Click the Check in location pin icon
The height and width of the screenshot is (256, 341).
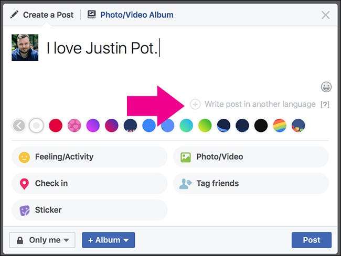point(24,184)
